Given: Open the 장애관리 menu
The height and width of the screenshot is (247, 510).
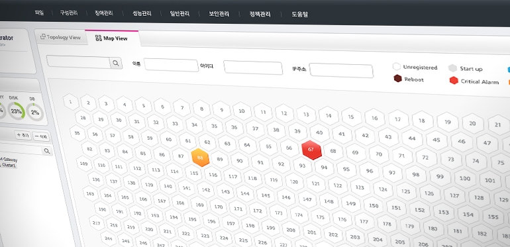Looking at the screenshot, I should coord(104,13).
